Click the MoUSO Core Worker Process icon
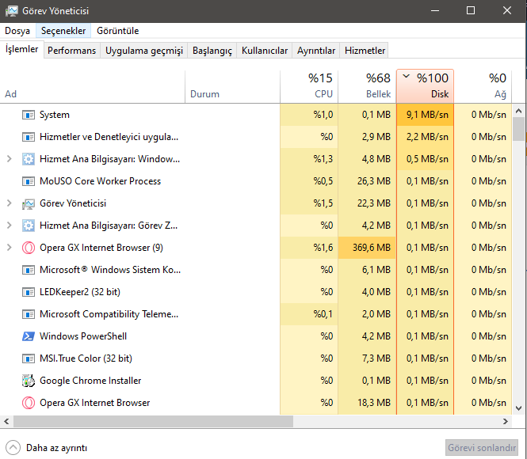 (x=29, y=181)
